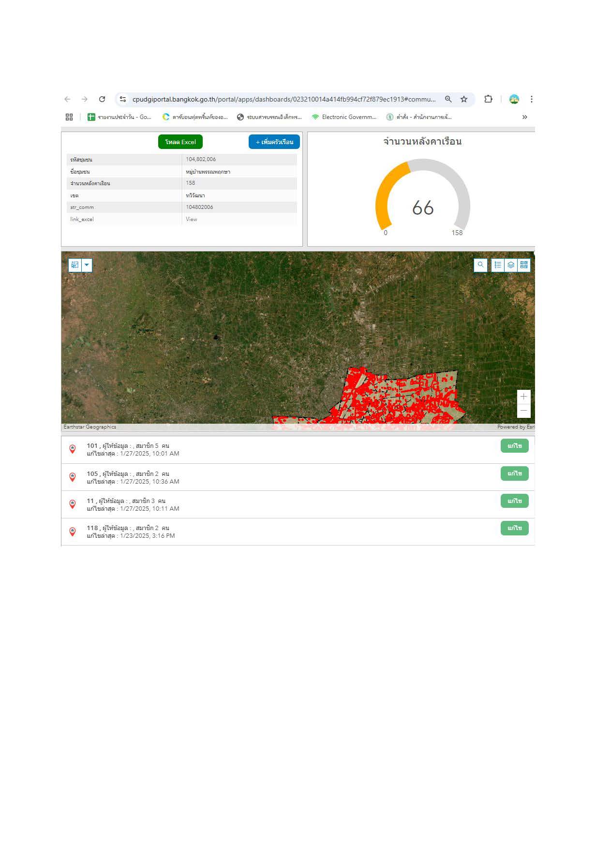596x843 pixels.
Task: Open the map legend panel
Action: point(498,265)
